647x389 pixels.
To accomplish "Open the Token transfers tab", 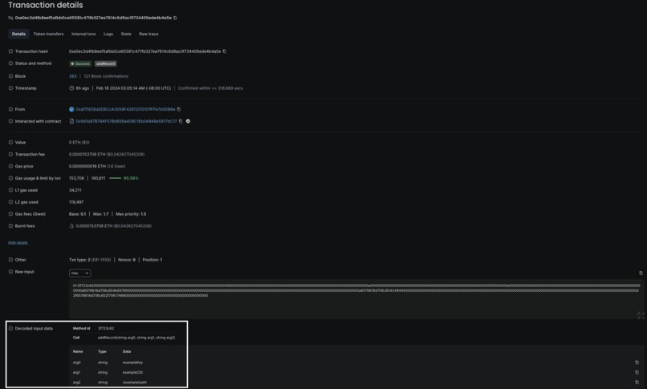I will [48, 34].
